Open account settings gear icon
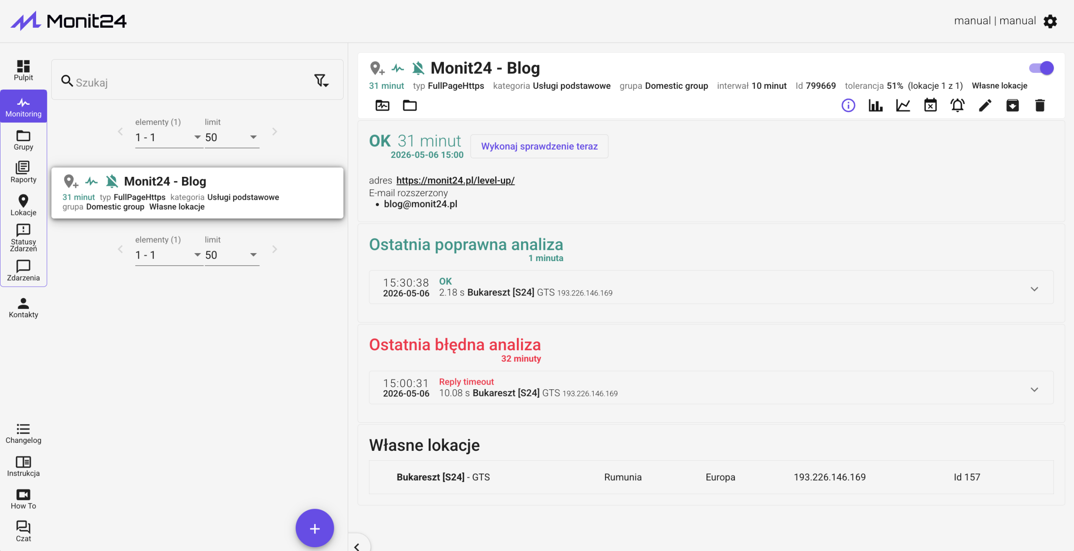This screenshot has height=551, width=1074. tap(1050, 21)
